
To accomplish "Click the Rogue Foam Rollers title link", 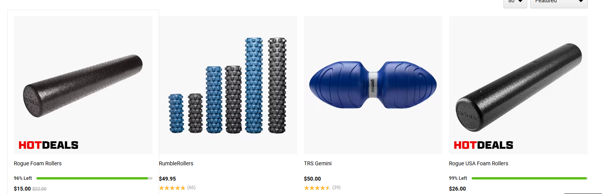I will tap(38, 163).
